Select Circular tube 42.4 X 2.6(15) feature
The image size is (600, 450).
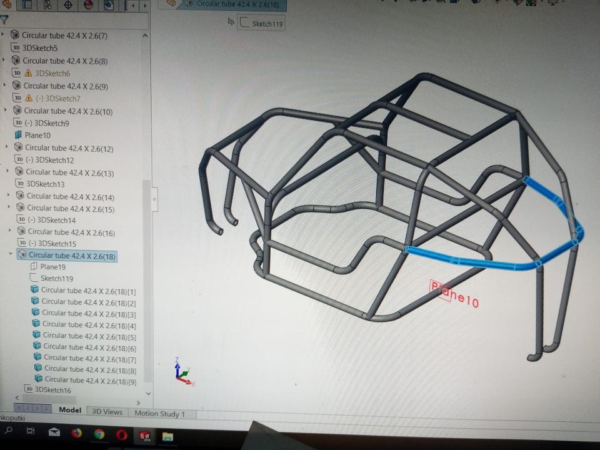(x=71, y=209)
